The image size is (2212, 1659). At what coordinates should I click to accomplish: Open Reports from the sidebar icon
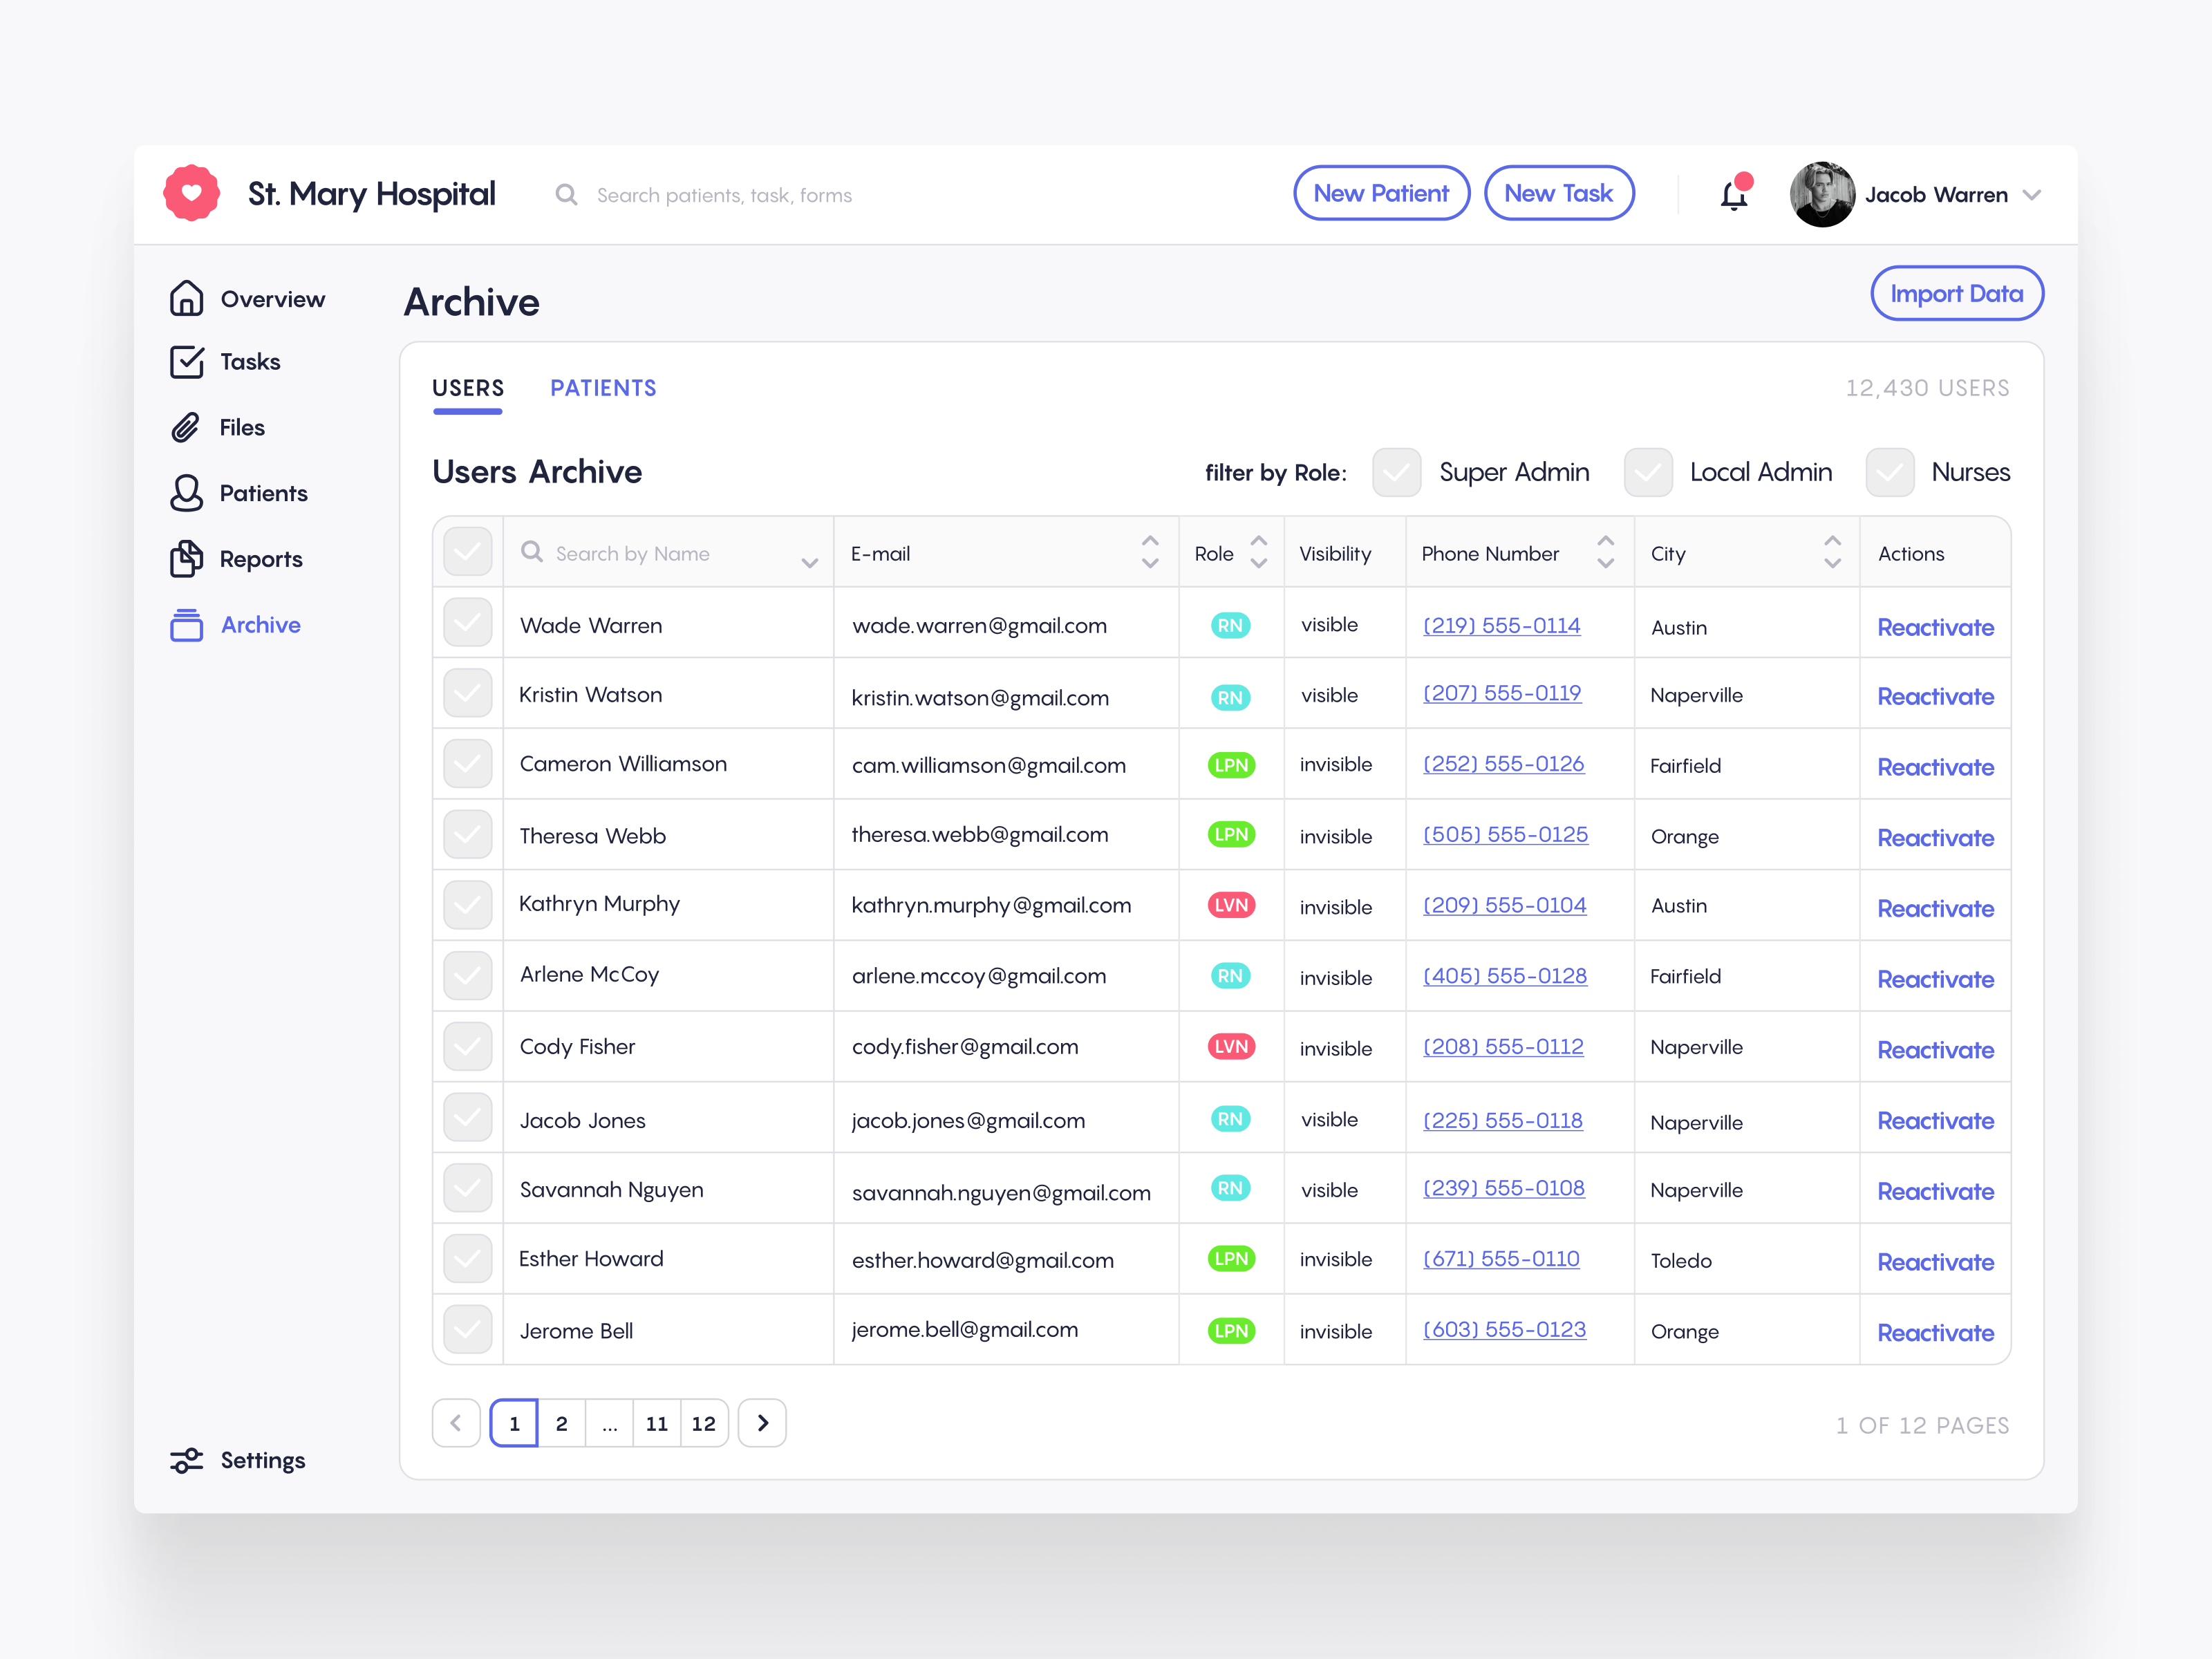(x=188, y=558)
